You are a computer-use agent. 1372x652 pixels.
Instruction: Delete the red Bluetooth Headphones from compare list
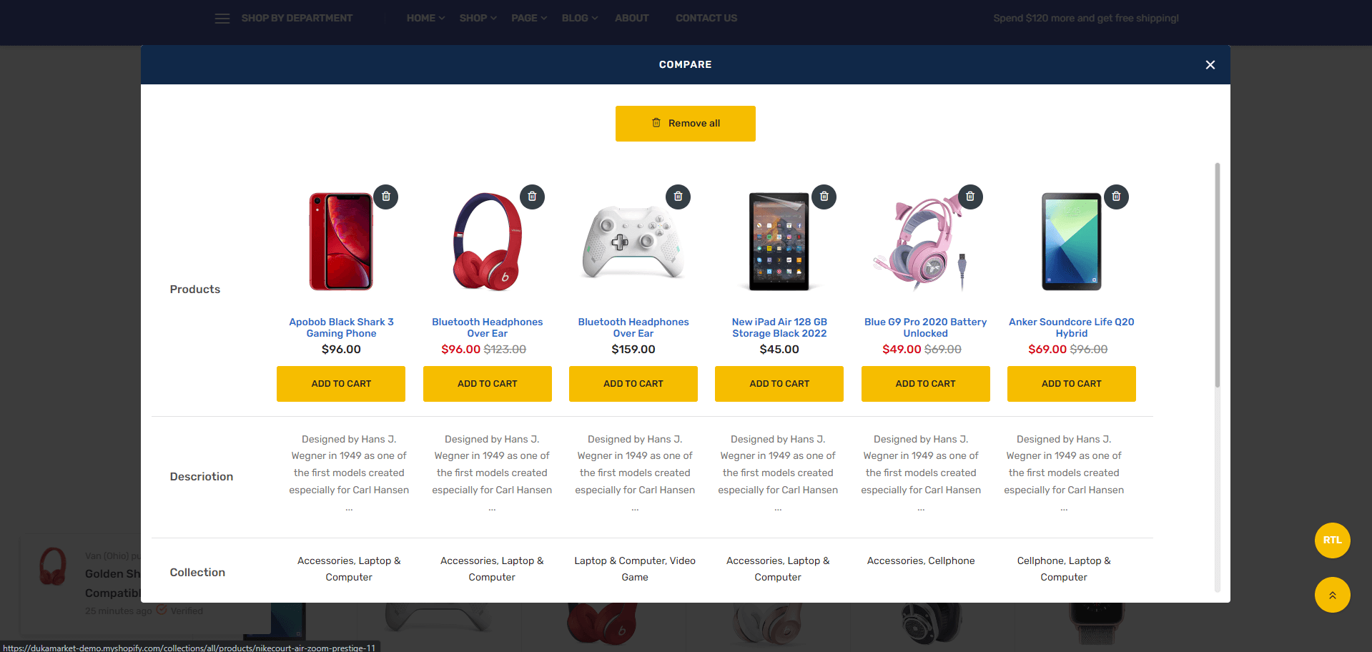pos(532,197)
